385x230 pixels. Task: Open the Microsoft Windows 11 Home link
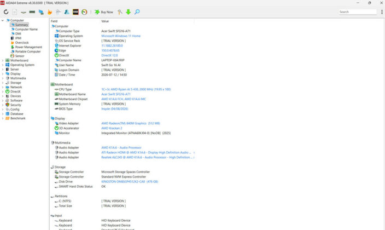(x=121, y=36)
